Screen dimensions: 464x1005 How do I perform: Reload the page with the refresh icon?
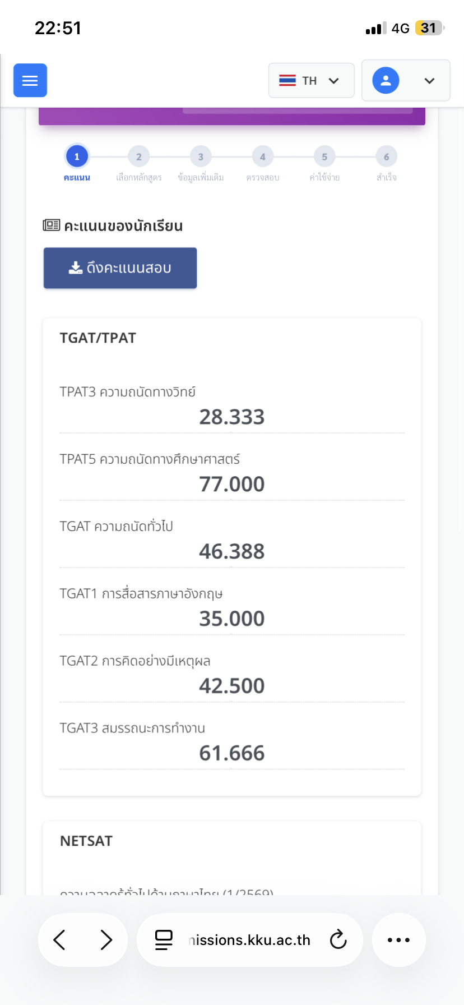[x=338, y=939]
